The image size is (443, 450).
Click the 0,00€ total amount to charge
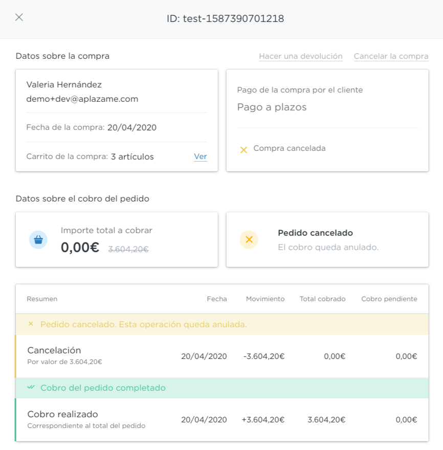pyautogui.click(x=80, y=247)
